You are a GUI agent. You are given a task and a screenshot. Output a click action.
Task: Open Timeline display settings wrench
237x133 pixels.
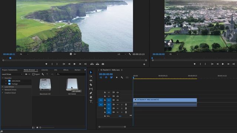point(122,78)
